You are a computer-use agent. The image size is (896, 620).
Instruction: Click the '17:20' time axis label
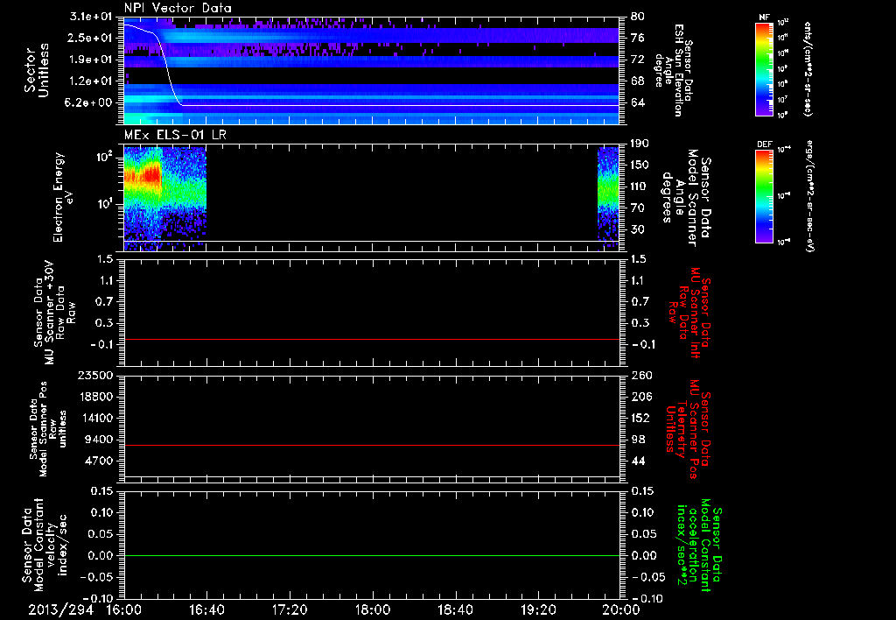pos(290,609)
